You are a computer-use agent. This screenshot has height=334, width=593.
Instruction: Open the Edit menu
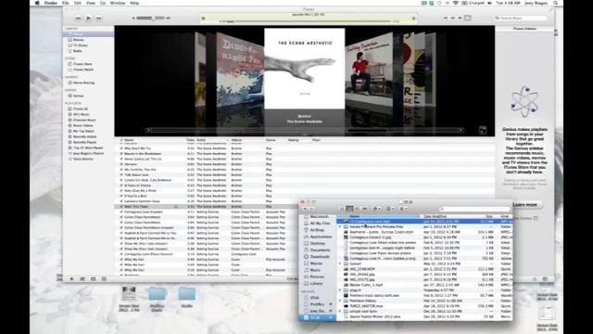[x=78, y=3]
